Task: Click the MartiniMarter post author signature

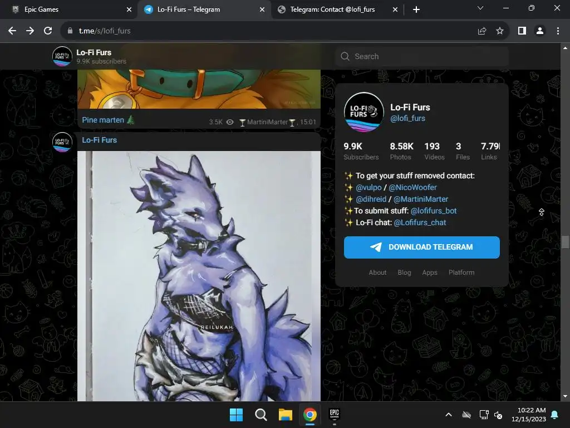Action: [x=267, y=122]
